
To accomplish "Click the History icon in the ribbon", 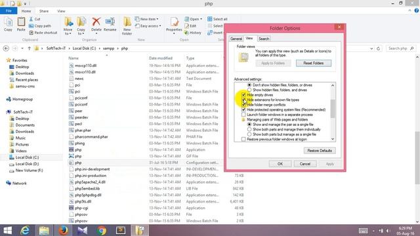I will click(x=186, y=33).
